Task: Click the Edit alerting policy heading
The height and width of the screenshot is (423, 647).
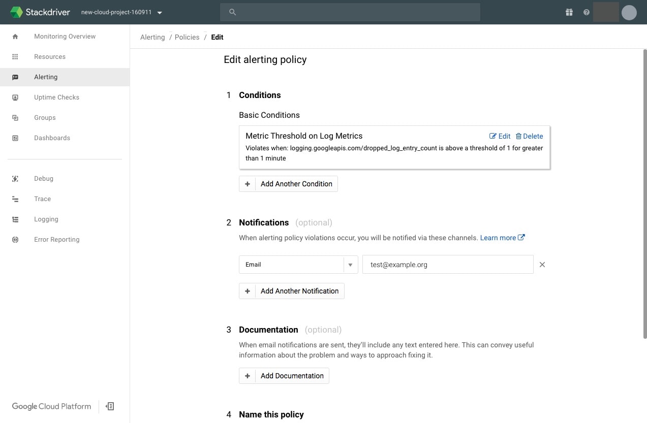Action: tap(265, 60)
